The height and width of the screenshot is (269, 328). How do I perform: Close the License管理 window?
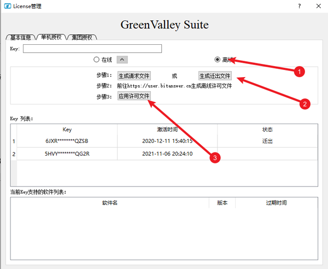point(319,6)
